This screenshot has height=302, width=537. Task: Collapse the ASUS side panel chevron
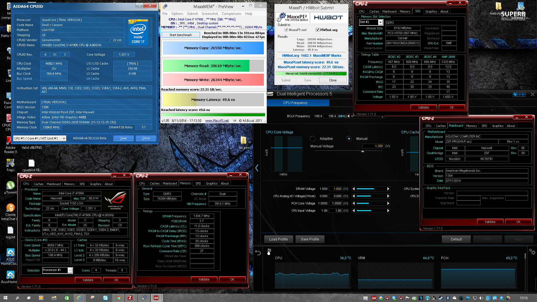click(257, 168)
